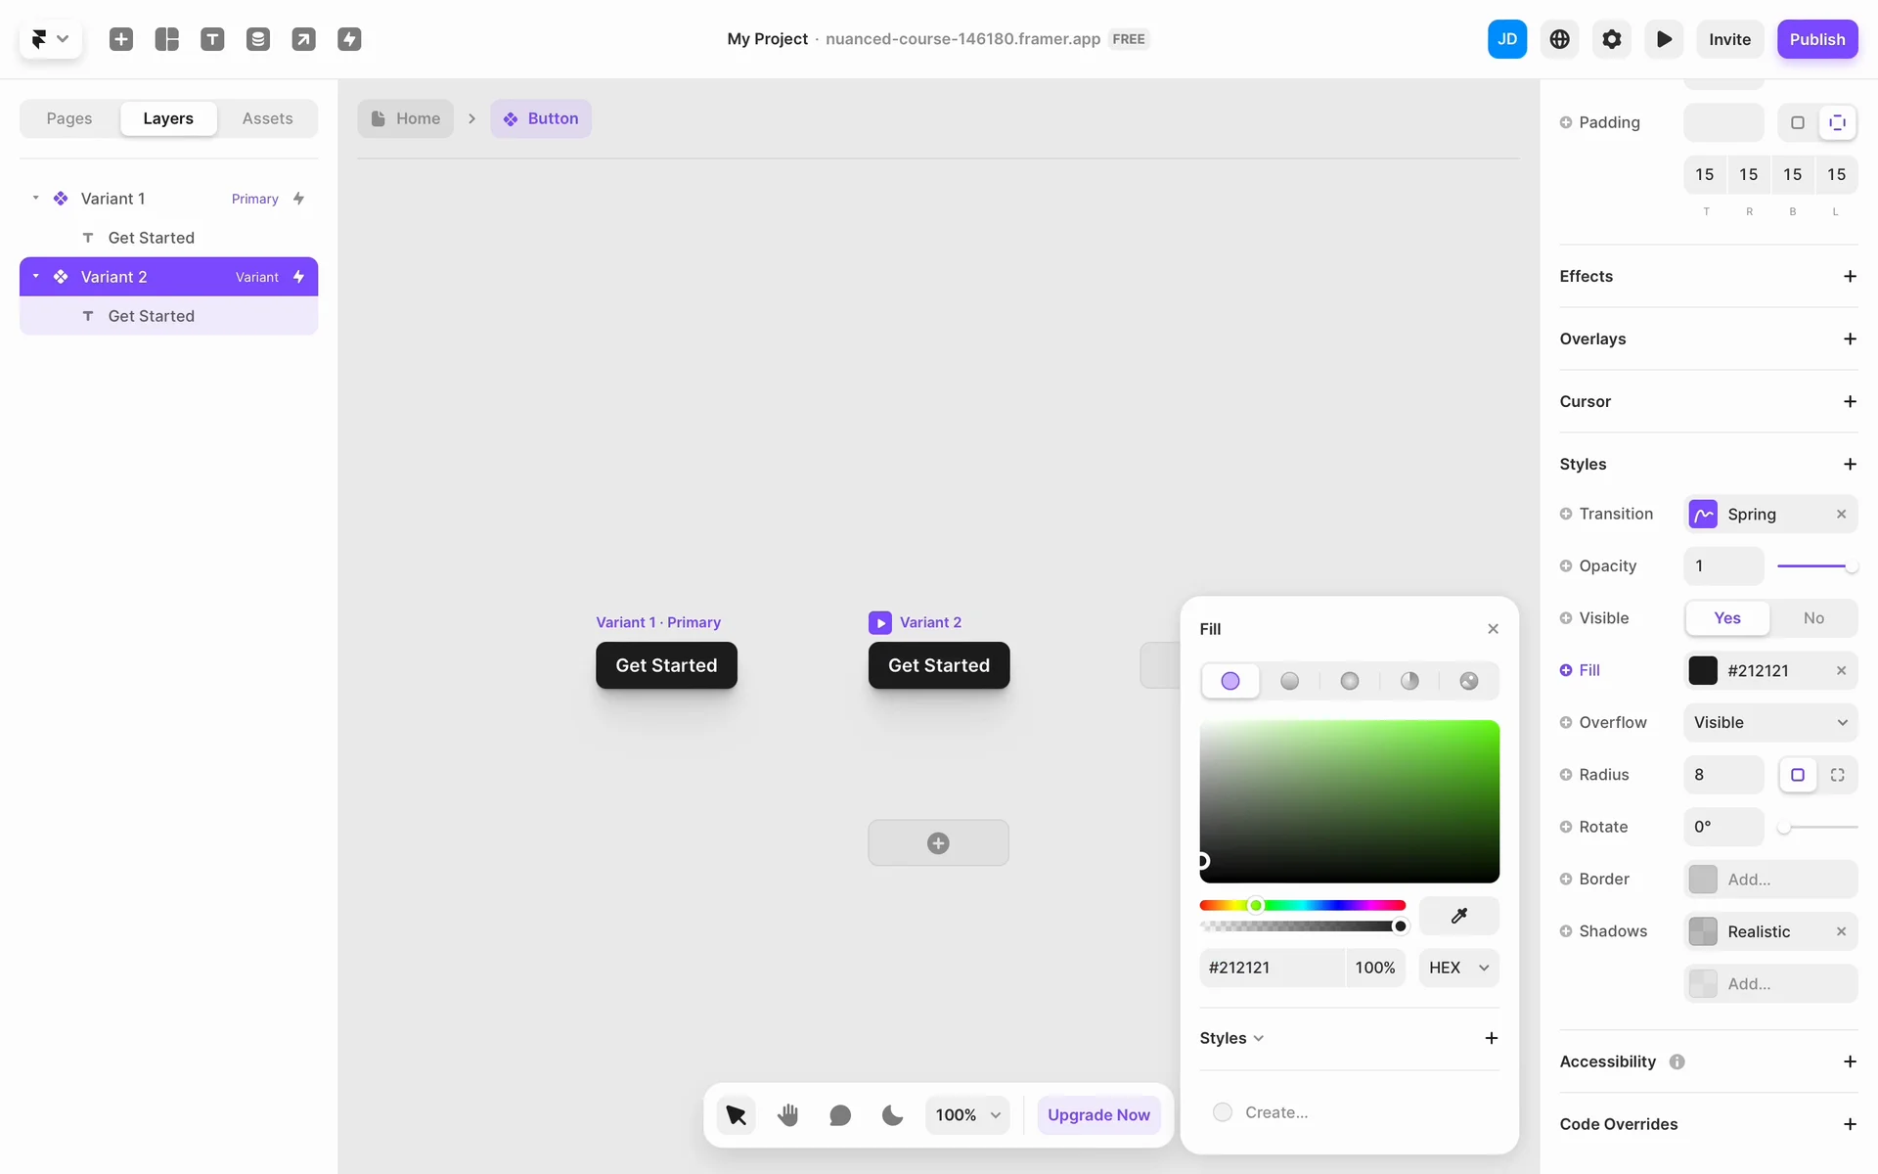Open the CMS database icon
This screenshot has width=1878, height=1174.
pyautogui.click(x=258, y=39)
